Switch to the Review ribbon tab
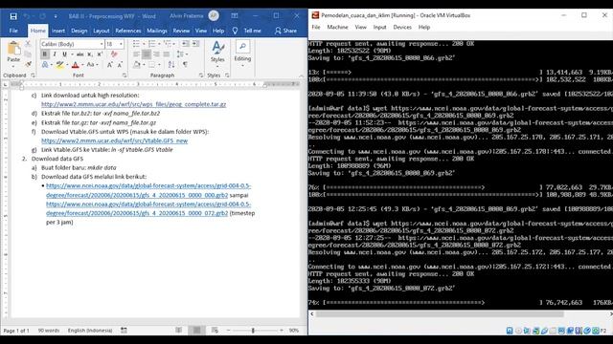The width and height of the screenshot is (613, 344). (181, 31)
